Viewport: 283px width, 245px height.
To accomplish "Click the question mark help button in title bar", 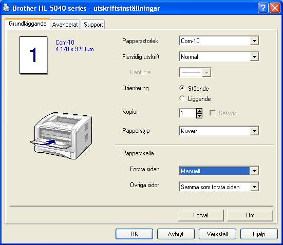I will (x=263, y=8).
